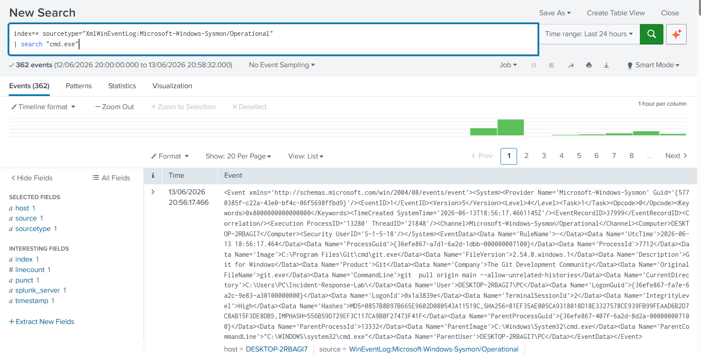Open the Save As dropdown
Viewport: 701px width, 355px height.
point(555,13)
